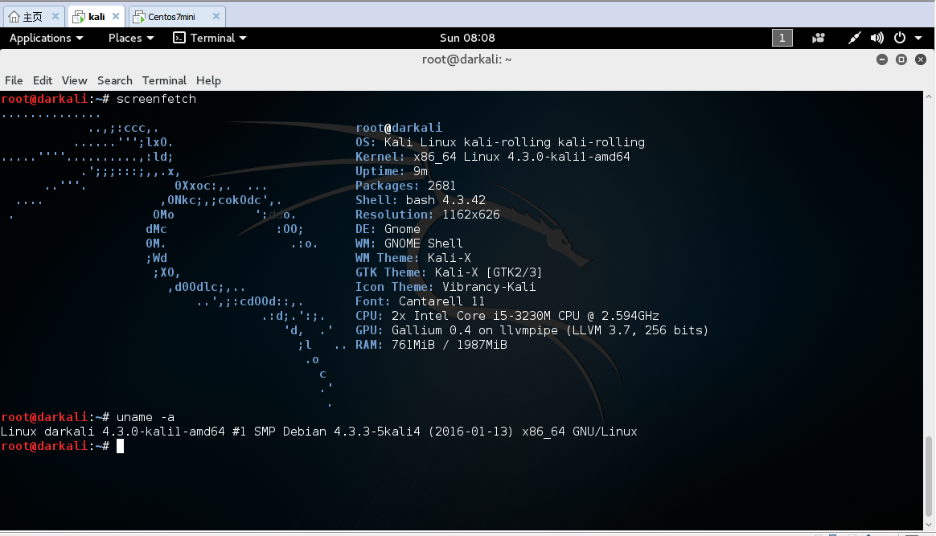Close the root@darkali terminal window
Viewport: 936px width, 536px height.
(x=921, y=59)
